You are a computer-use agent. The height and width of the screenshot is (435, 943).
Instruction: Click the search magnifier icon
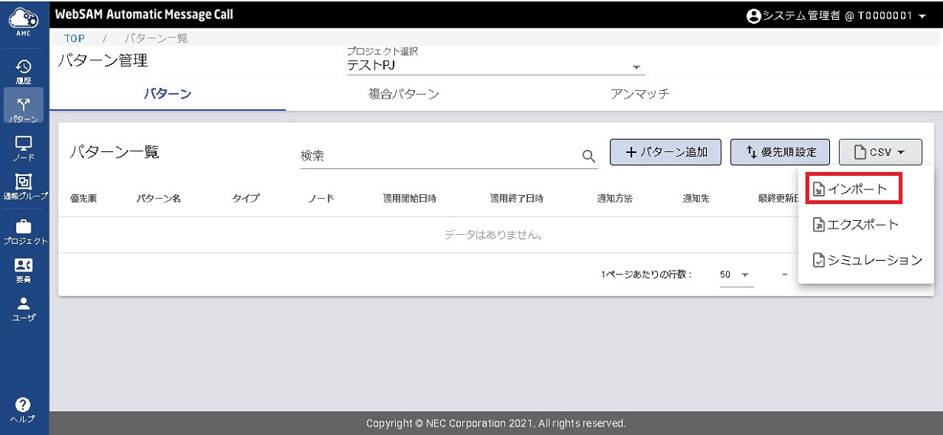588,156
